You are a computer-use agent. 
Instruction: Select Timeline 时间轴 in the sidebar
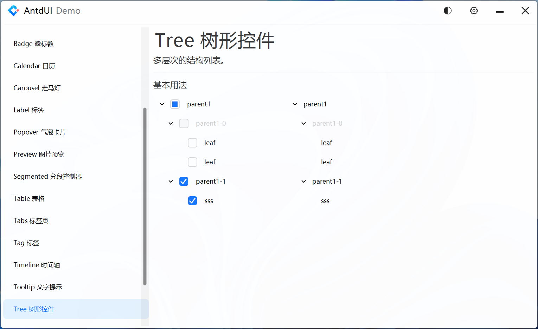pos(37,265)
